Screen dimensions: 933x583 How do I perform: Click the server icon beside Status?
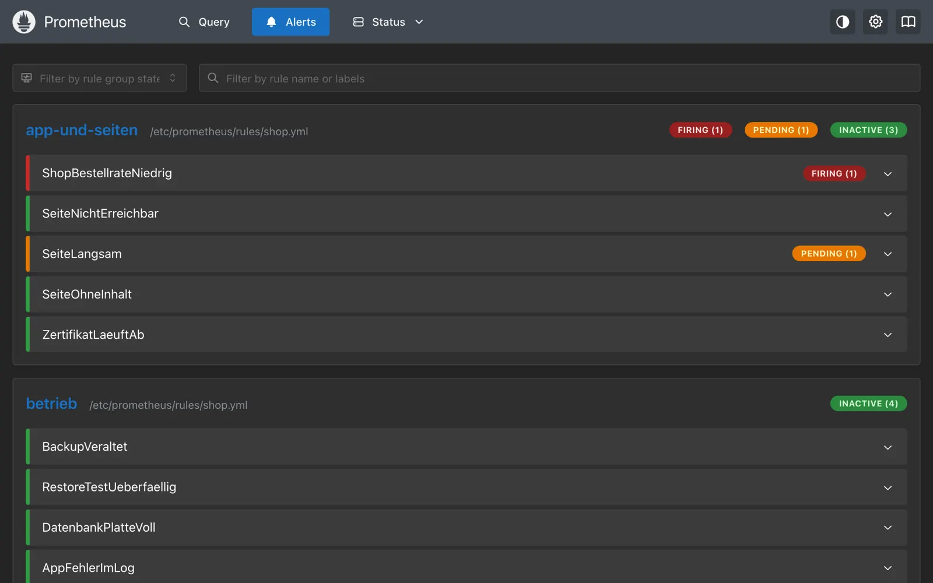[x=358, y=22]
